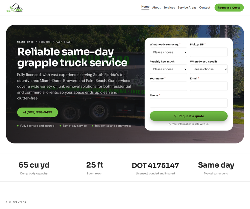Click the DOT 4175147 text

[155, 165]
